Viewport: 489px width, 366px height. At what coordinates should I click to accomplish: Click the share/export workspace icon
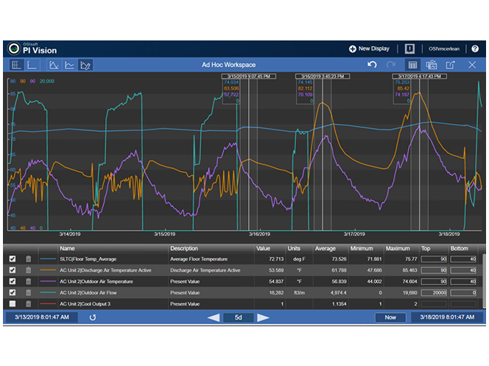tap(450, 65)
